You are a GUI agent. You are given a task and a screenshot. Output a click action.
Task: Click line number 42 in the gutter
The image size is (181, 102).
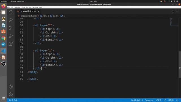[21, 68]
